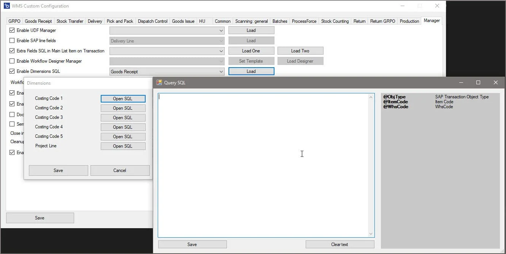506x254 pixels.
Task: Click Load for Dimensions SQL
Action: 251,71
